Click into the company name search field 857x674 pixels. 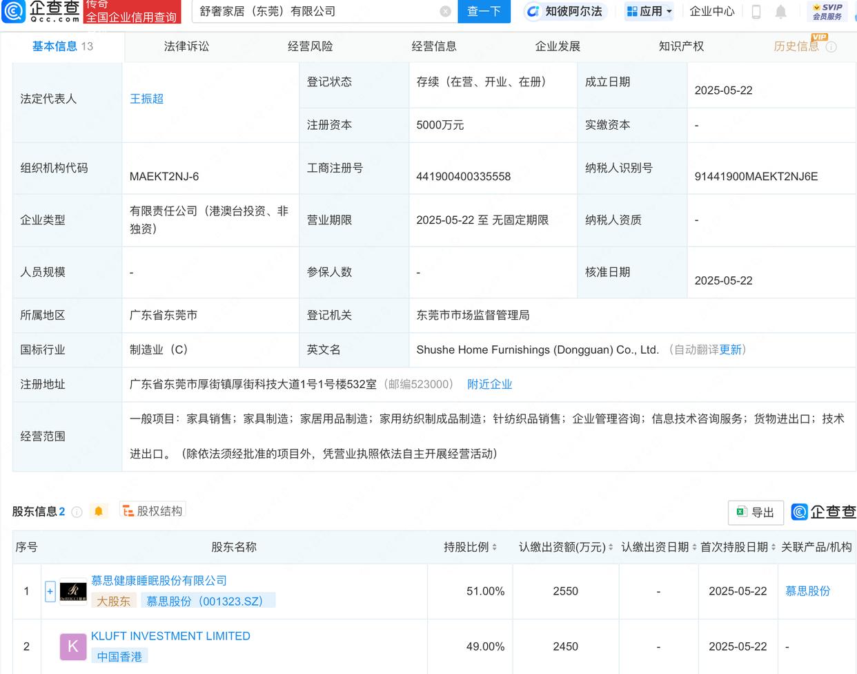314,12
